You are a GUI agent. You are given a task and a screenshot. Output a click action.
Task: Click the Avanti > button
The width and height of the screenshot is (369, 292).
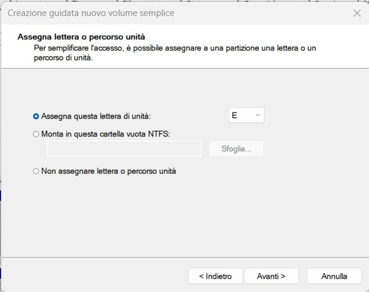point(271,276)
